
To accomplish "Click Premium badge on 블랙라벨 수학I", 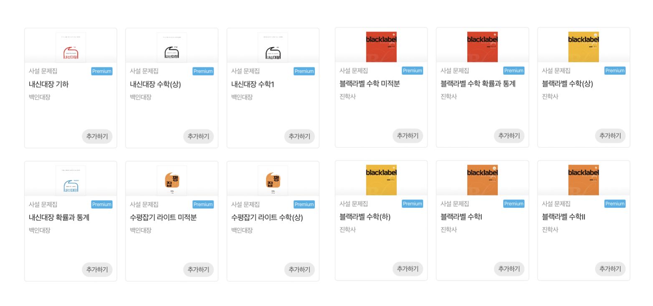I will (x=514, y=204).
